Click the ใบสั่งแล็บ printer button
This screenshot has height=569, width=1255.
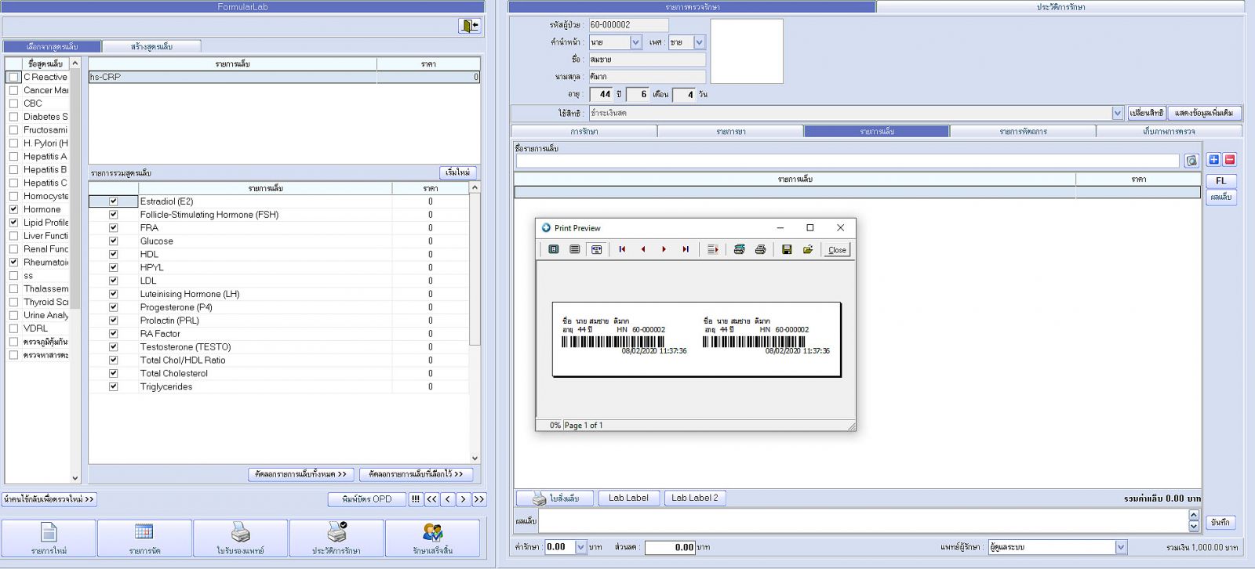pos(555,498)
